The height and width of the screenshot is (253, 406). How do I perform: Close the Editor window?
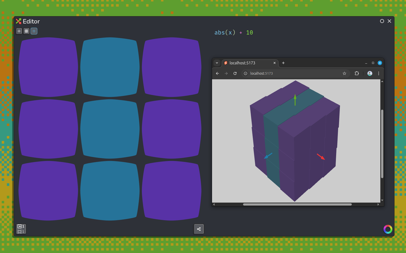[389, 21]
